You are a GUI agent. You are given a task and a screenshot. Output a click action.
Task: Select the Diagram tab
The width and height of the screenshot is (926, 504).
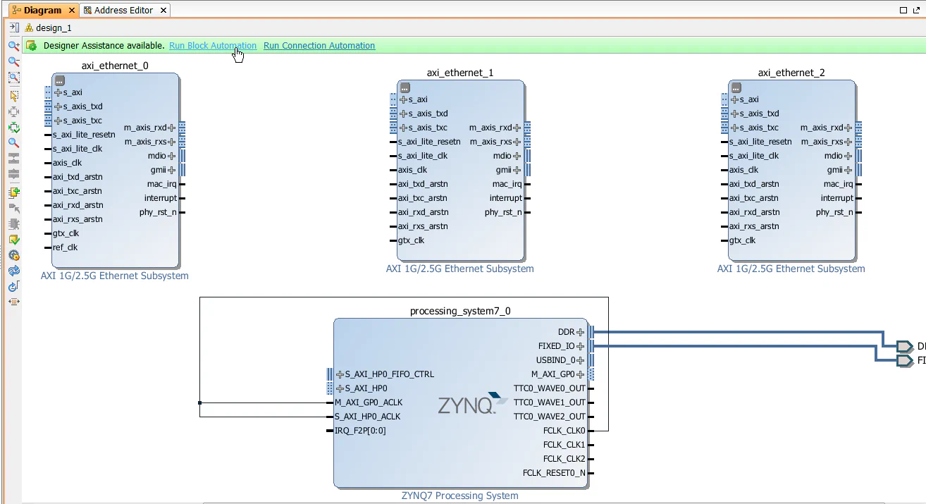(42, 10)
